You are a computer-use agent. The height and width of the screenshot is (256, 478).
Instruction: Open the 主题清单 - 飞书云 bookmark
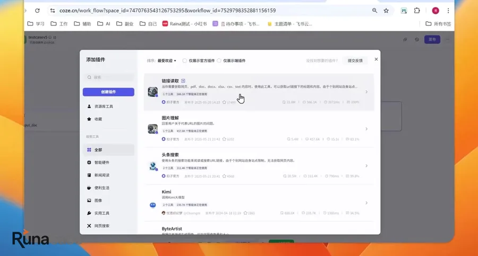click(x=289, y=24)
